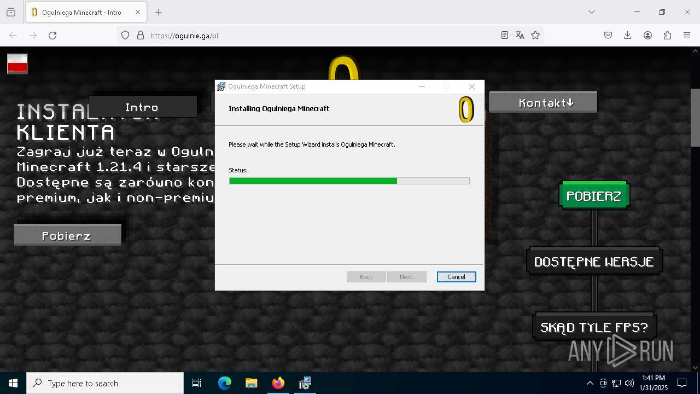This screenshot has height=394, width=700.
Task: Go back to previous page
Action: tap(13, 35)
